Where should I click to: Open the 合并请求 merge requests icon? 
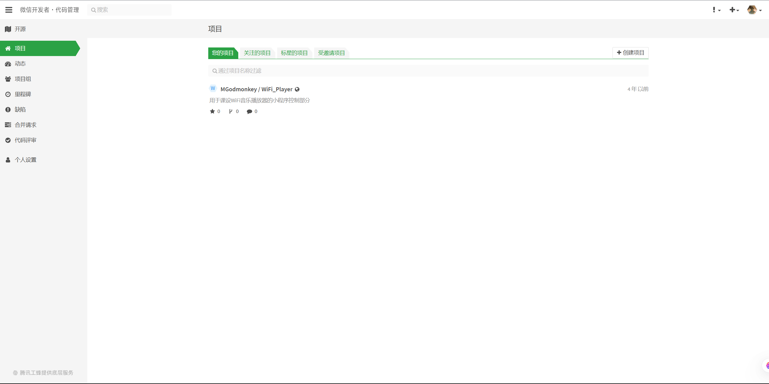pyautogui.click(x=8, y=125)
